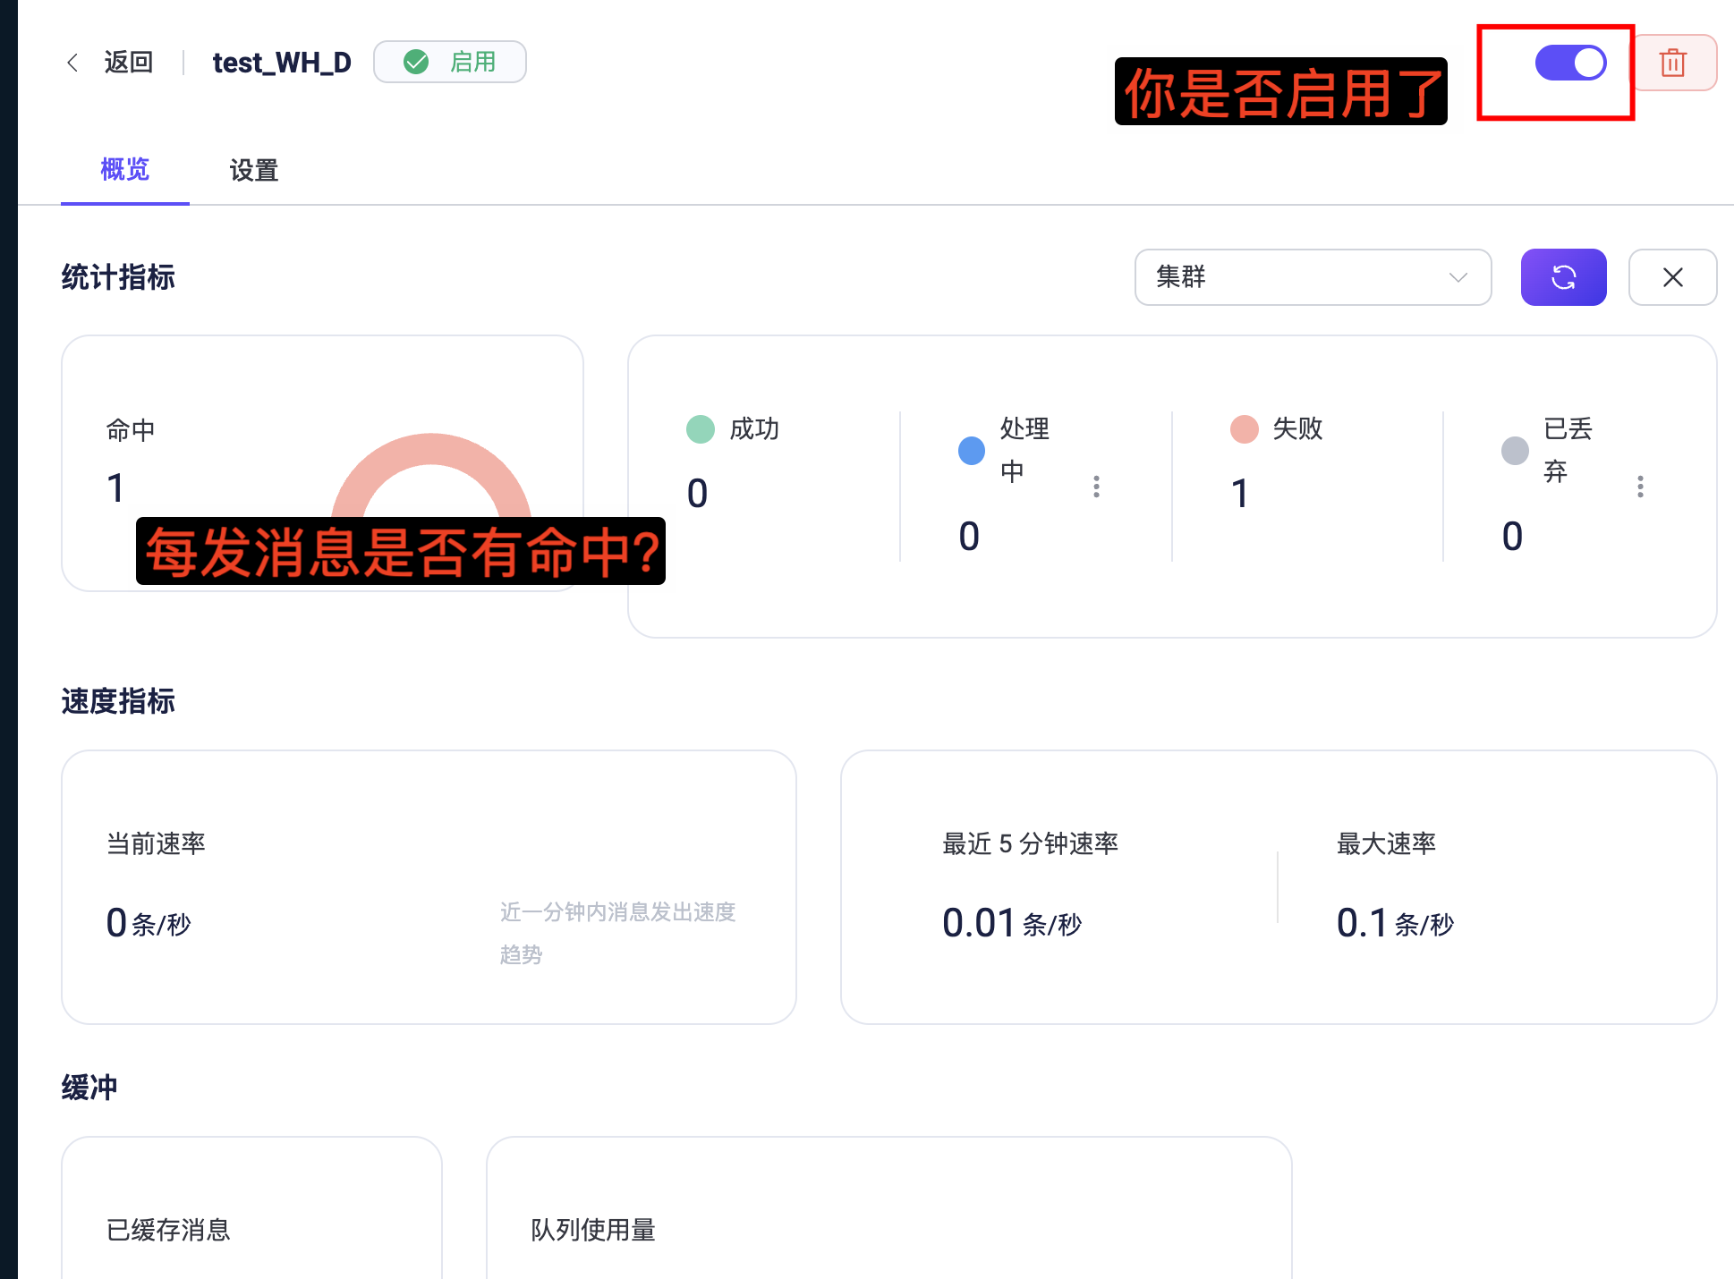
Task: Click the 启用 status badge
Action: [x=450, y=62]
